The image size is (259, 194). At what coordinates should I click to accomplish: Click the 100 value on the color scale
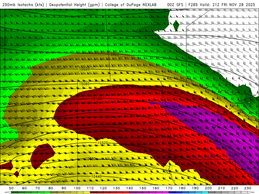[x=77, y=188]
